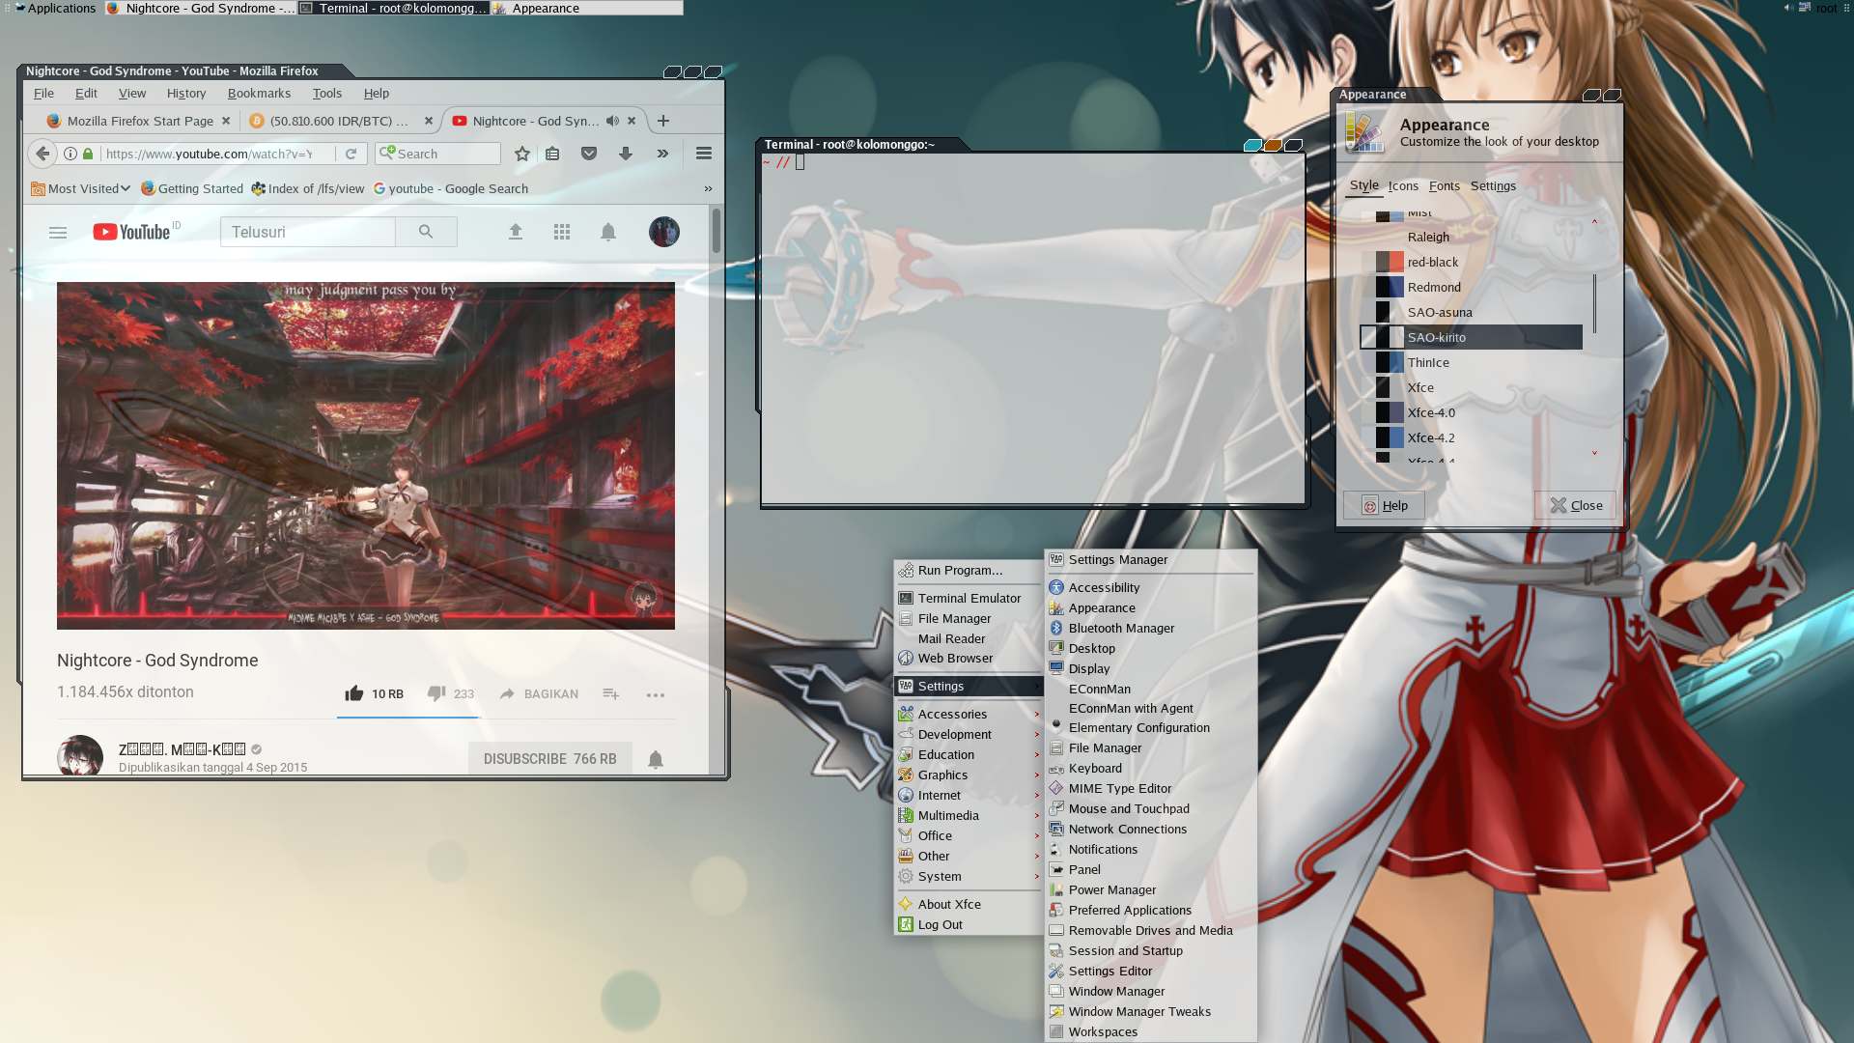
Task: Go back in Firefox navigation
Action: (42, 154)
